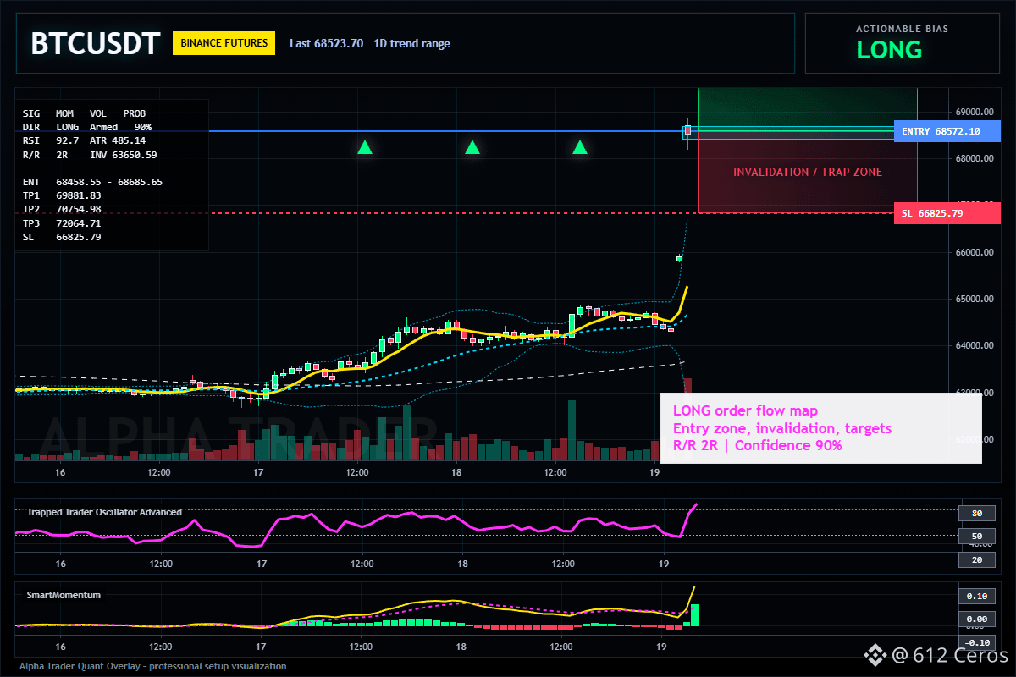Click the INV 63650.59 value in info panel
Image resolution: width=1016 pixels, height=677 pixels.
click(123, 155)
